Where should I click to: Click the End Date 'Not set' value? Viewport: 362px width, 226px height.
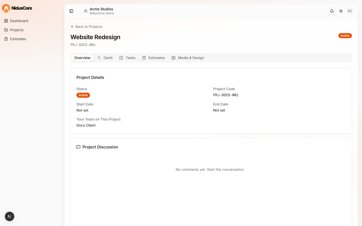[x=219, y=110]
